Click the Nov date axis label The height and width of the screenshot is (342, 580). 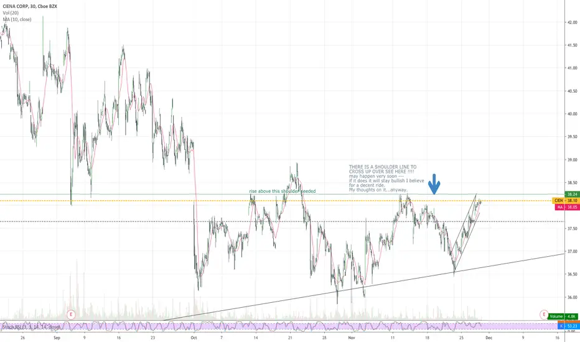click(352, 338)
